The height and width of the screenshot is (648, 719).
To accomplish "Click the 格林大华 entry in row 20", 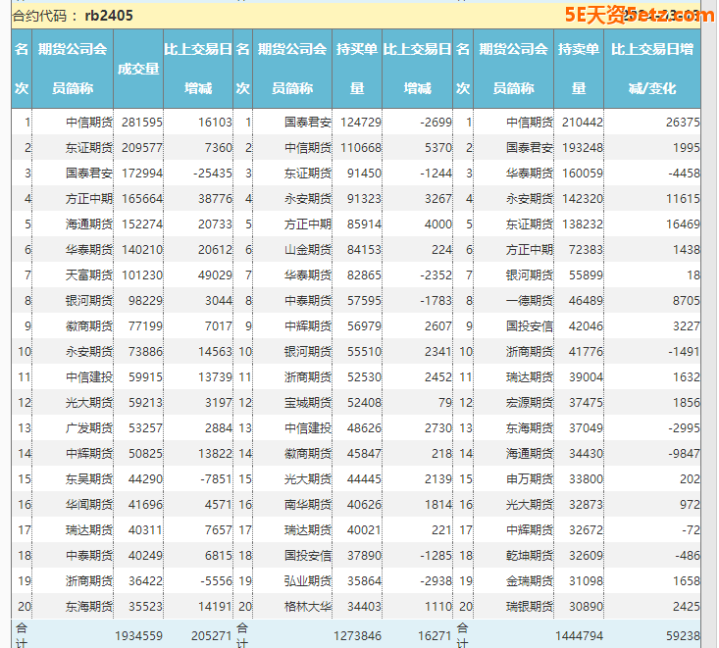I will tap(307, 606).
